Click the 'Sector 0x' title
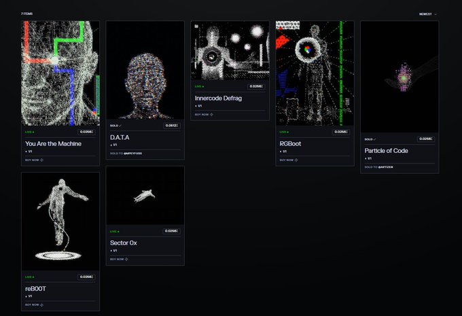 (124, 243)
